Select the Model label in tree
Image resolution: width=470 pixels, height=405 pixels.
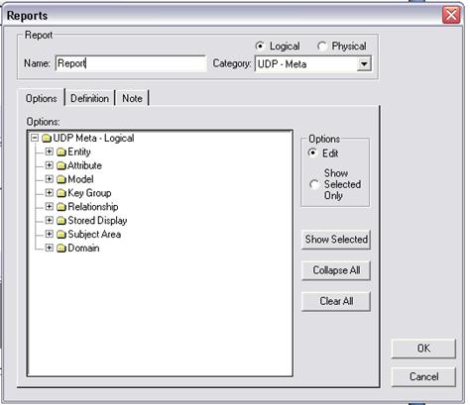(x=80, y=179)
